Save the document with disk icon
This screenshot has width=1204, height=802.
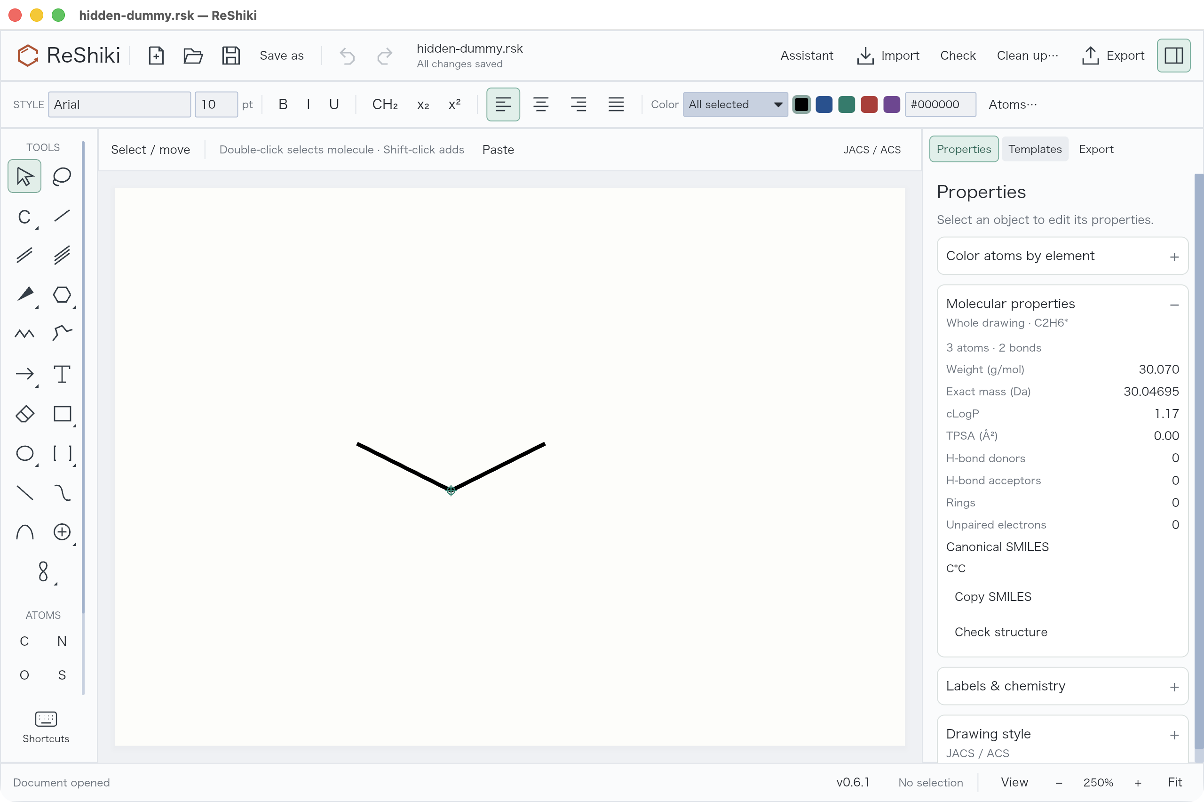[231, 55]
